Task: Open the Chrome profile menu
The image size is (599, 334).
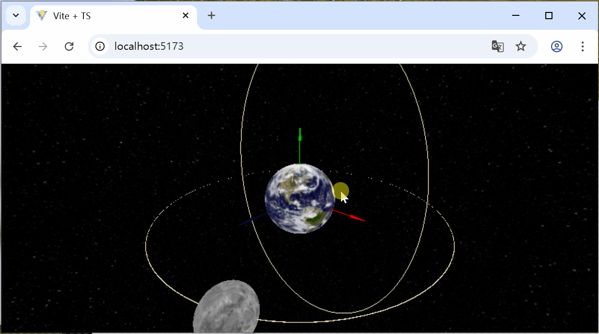Action: 557,46
